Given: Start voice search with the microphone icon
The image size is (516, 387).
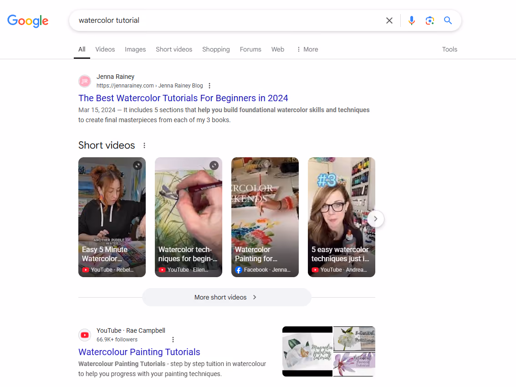Looking at the screenshot, I should (411, 21).
